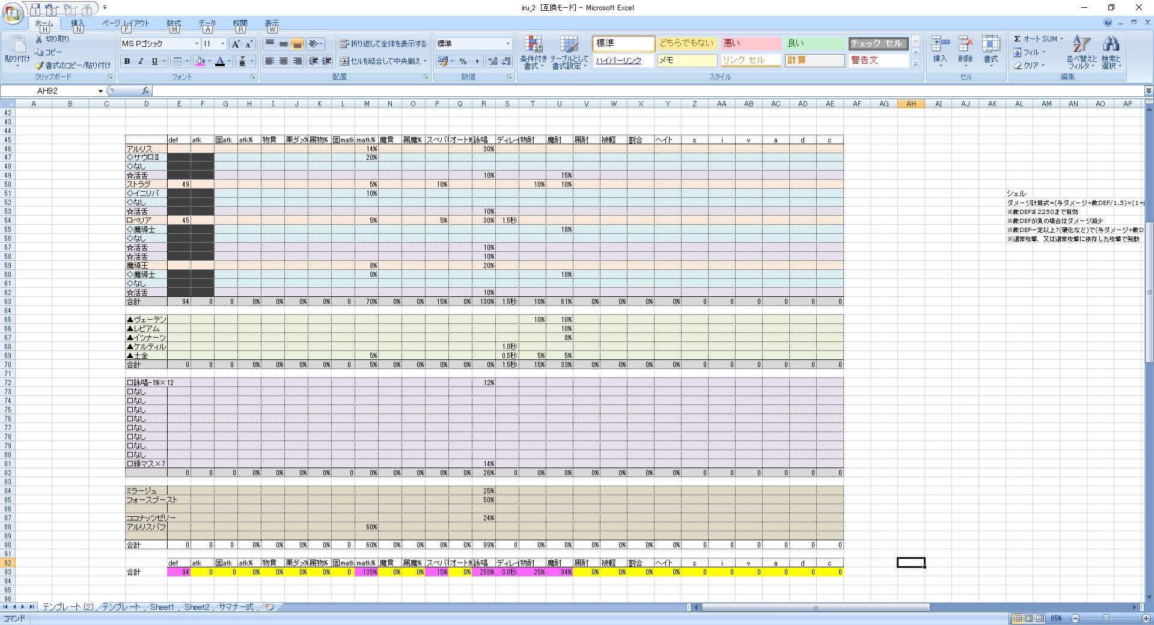Image resolution: width=1154 pixels, height=625 pixels.
Task: Click the Increase indent icon
Action: click(x=326, y=61)
